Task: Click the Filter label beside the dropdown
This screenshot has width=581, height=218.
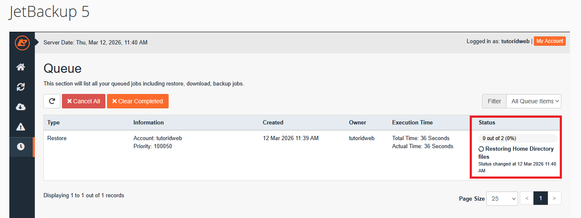Action: [x=494, y=101]
